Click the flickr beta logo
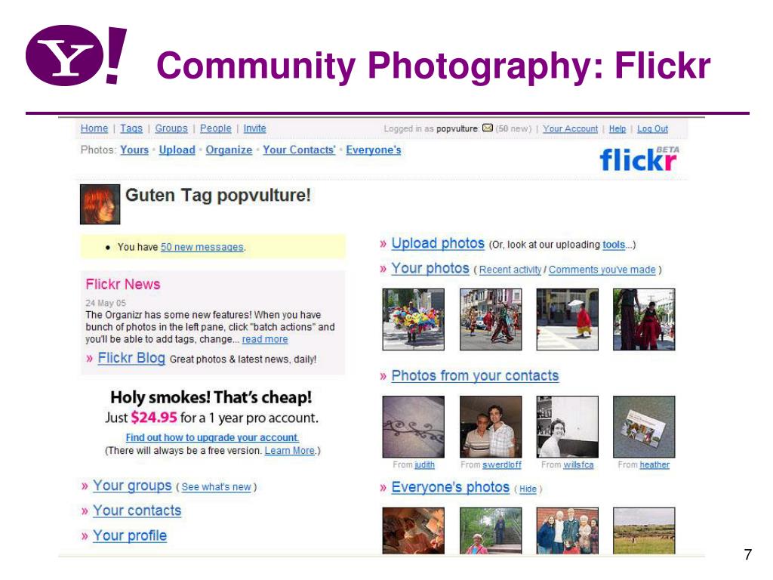 639,159
